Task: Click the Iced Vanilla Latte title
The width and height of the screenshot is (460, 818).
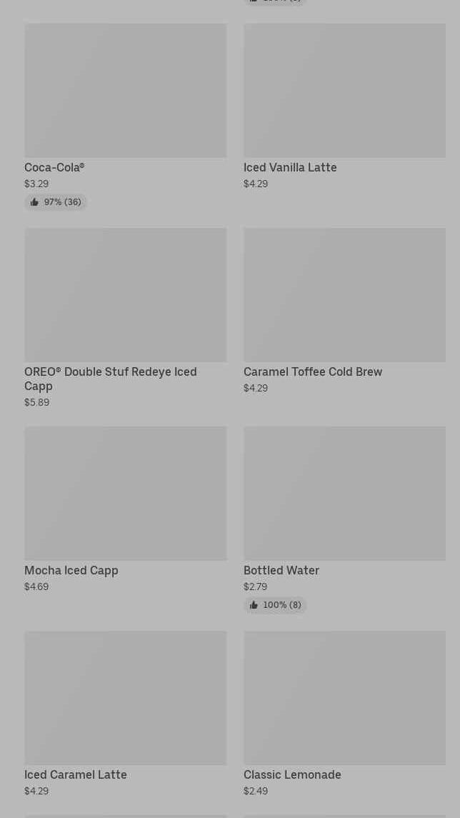Action: click(x=290, y=167)
